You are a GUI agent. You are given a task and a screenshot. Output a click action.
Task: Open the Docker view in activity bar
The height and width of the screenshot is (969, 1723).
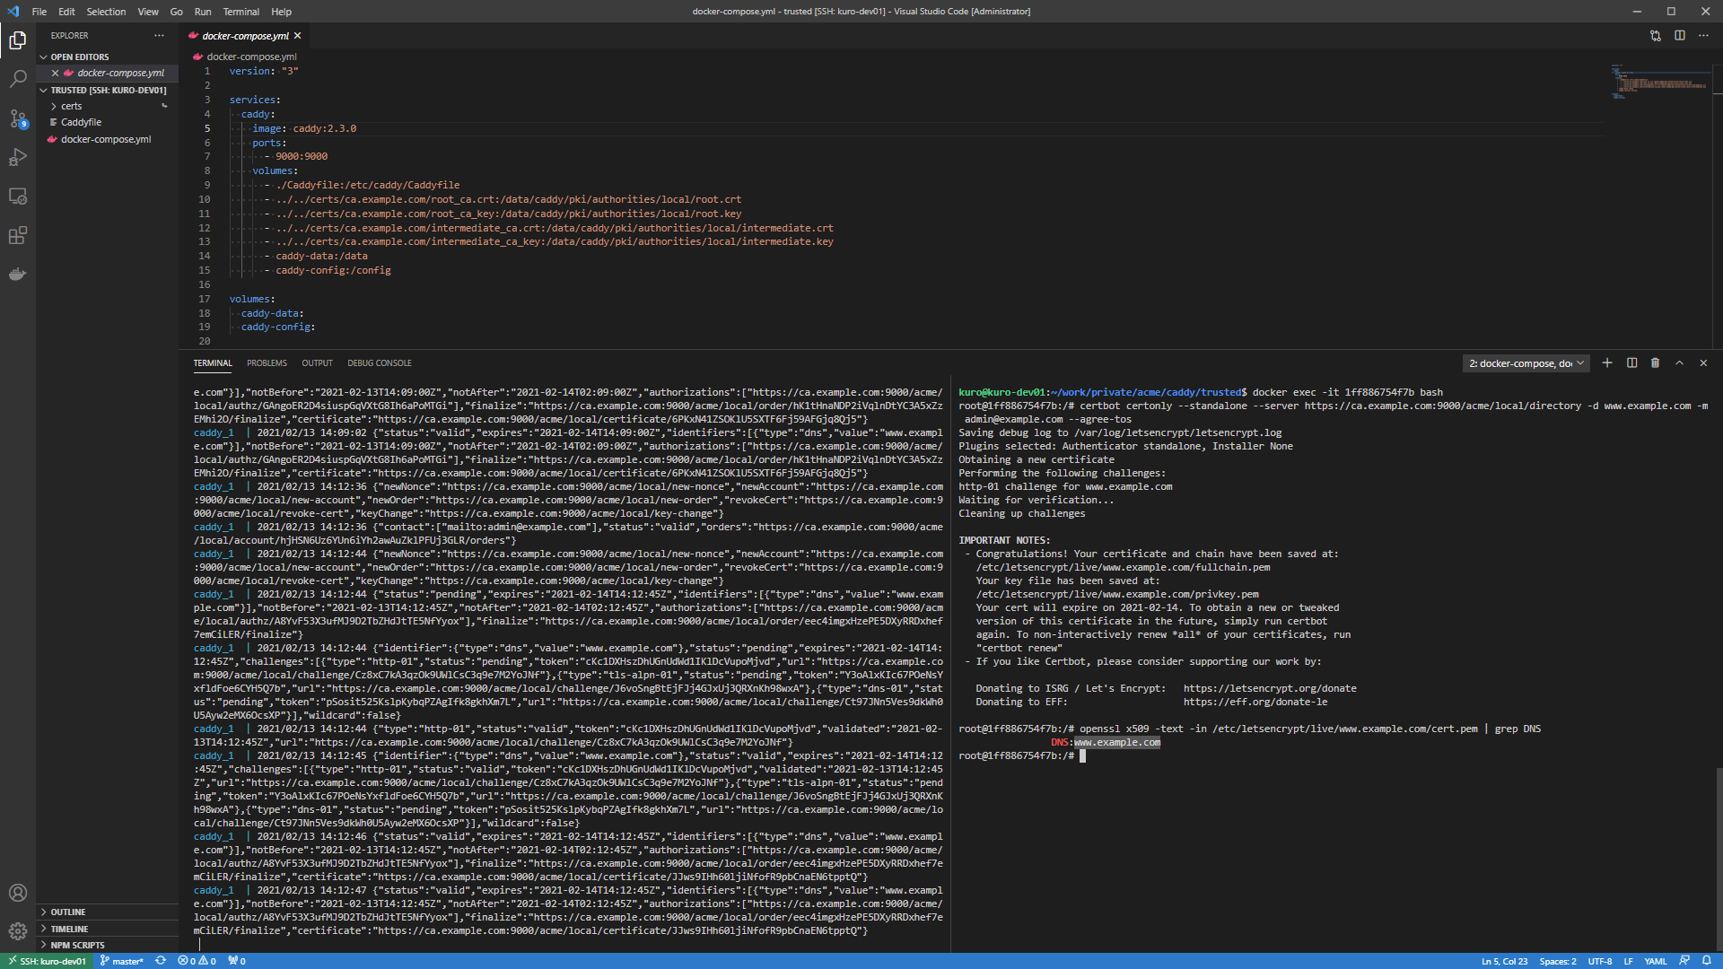(18, 275)
